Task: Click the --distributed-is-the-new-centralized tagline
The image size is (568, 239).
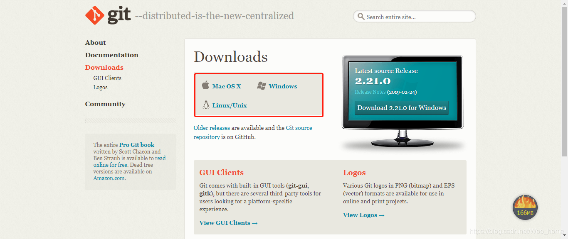Action: tap(215, 16)
